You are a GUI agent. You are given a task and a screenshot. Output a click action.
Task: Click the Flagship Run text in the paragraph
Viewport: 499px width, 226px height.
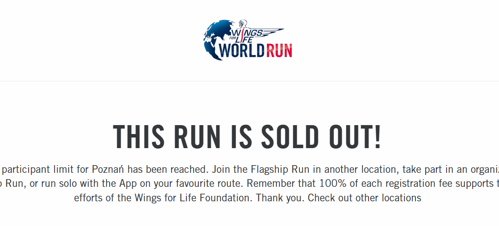[x=279, y=169]
